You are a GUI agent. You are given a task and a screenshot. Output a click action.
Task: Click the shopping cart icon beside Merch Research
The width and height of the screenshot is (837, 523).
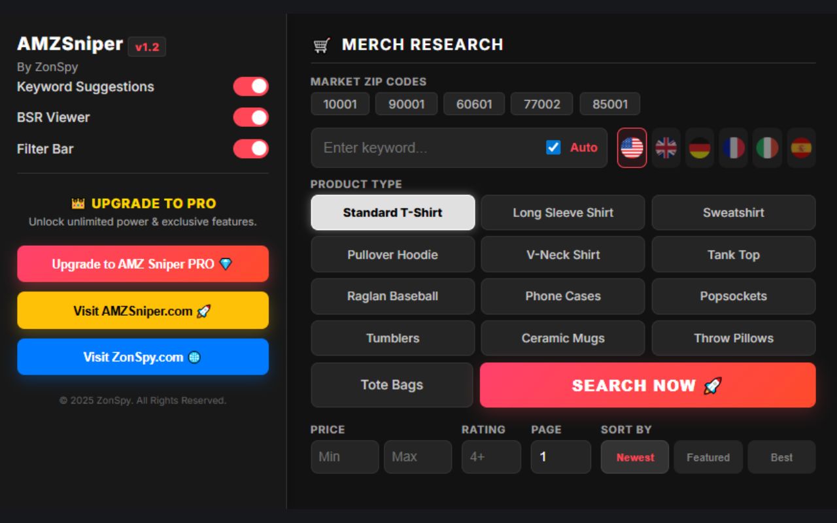click(x=321, y=45)
